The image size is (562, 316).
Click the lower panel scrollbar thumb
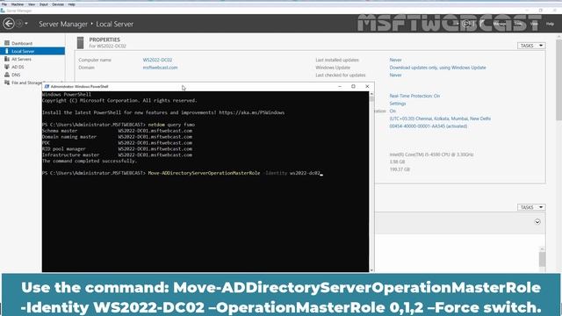tap(542, 259)
